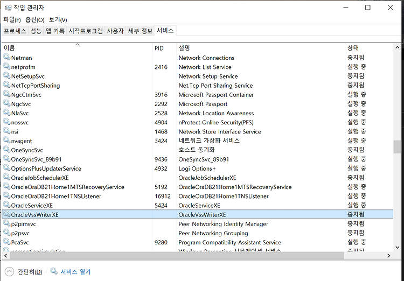Viewport: 404px width, 281px height.
Task: Click the 호스트 동기화 description
Action: [197, 150]
